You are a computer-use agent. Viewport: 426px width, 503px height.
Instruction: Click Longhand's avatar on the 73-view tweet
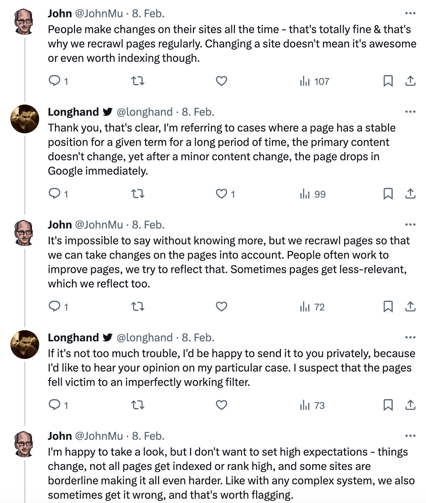point(25,344)
